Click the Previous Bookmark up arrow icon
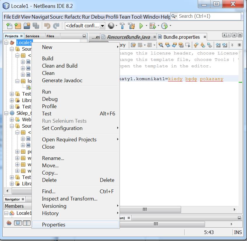This screenshot has height=241, width=247. [x=196, y=45]
